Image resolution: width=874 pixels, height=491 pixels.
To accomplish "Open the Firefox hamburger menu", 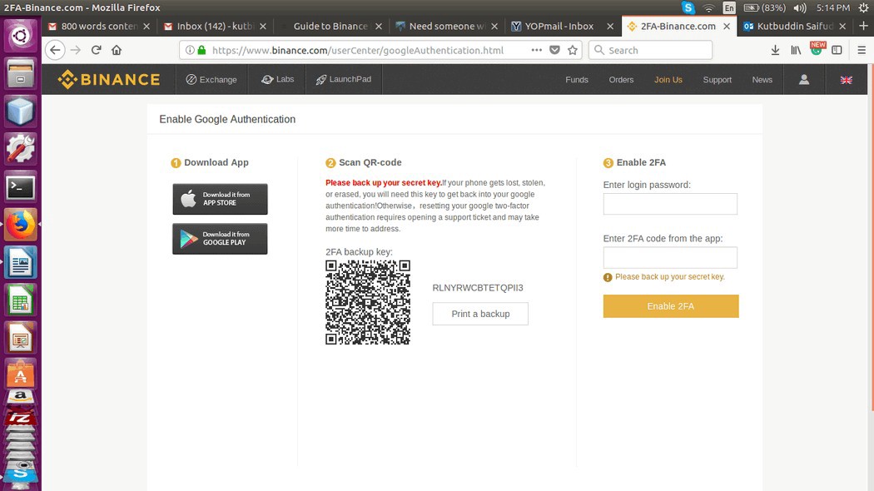I will tap(862, 50).
